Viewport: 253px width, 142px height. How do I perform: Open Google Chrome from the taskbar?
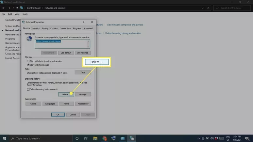point(105,138)
